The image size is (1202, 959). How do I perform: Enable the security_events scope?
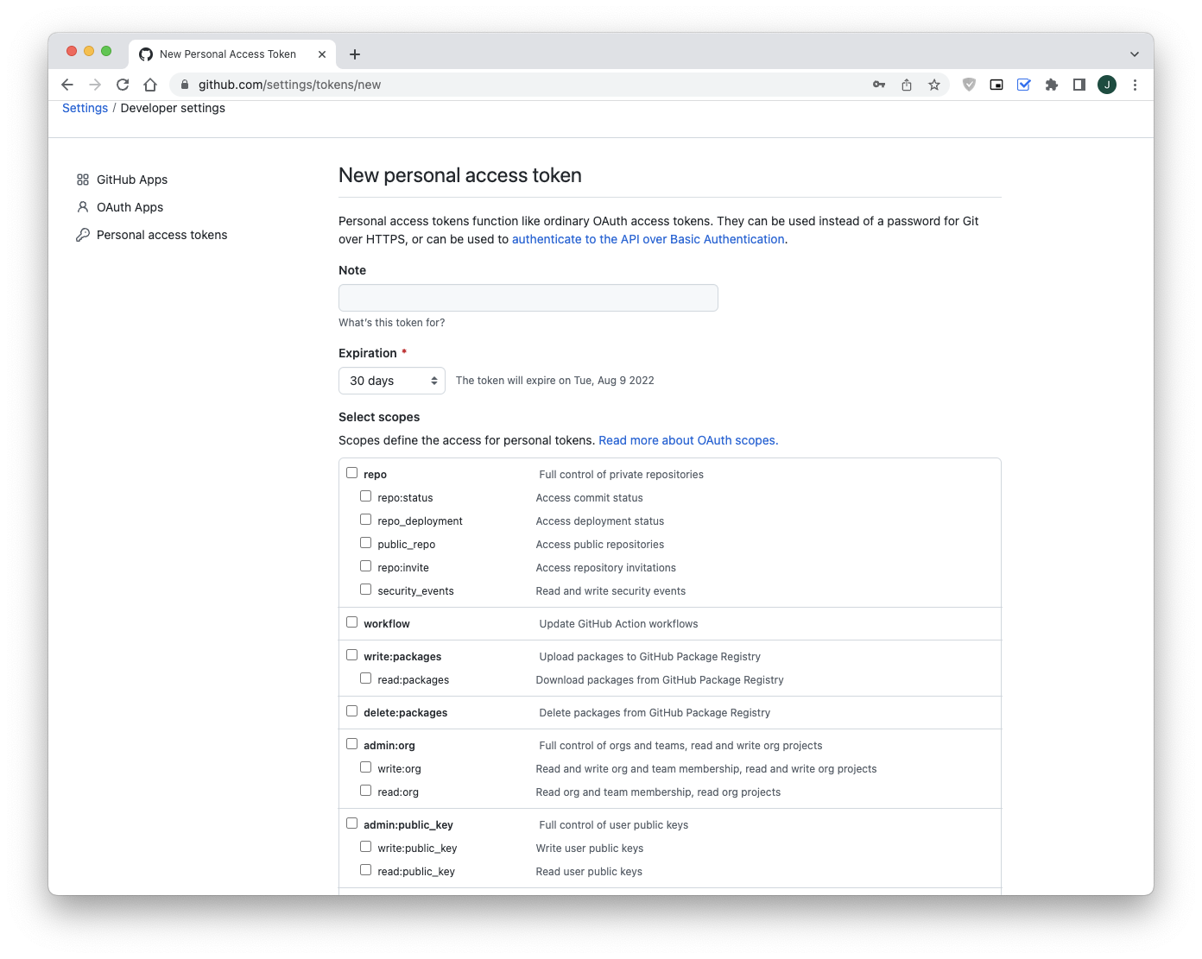coord(365,590)
